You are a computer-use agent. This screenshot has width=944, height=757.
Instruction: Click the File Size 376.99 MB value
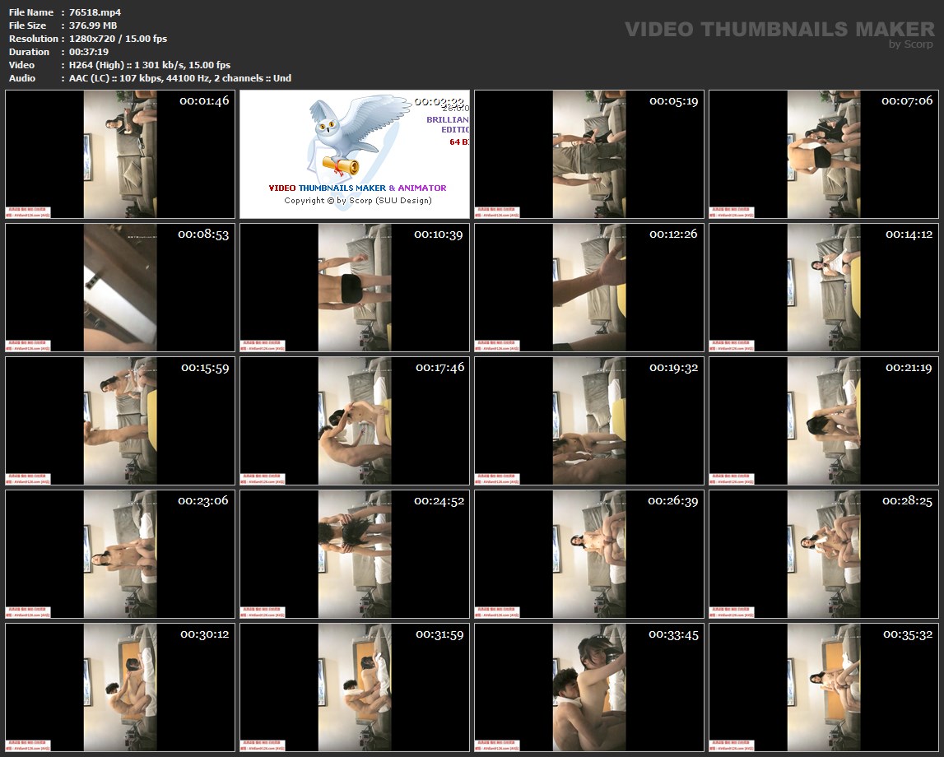coord(93,26)
